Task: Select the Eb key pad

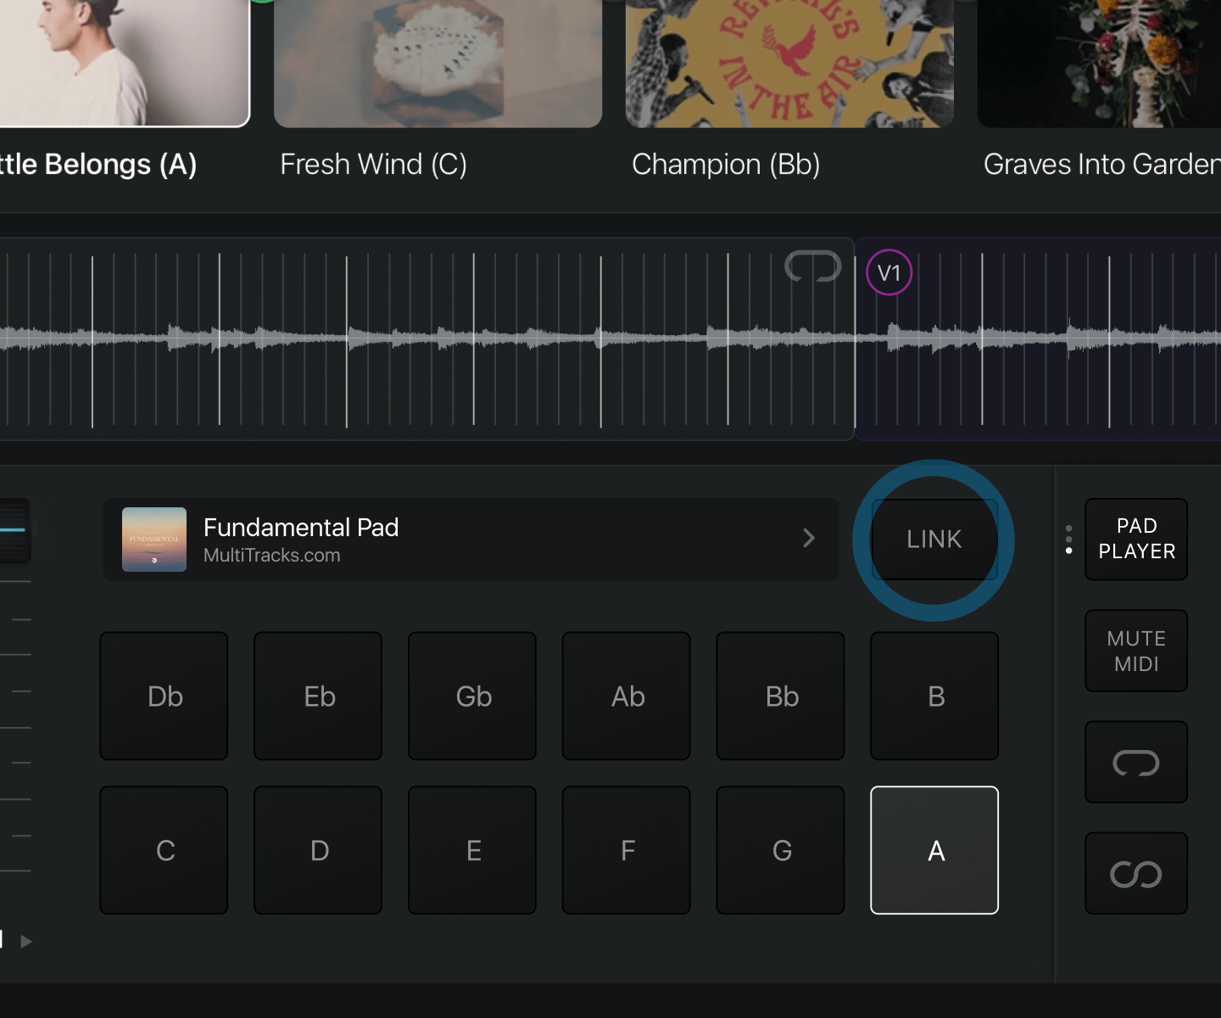Action: pyautogui.click(x=318, y=696)
